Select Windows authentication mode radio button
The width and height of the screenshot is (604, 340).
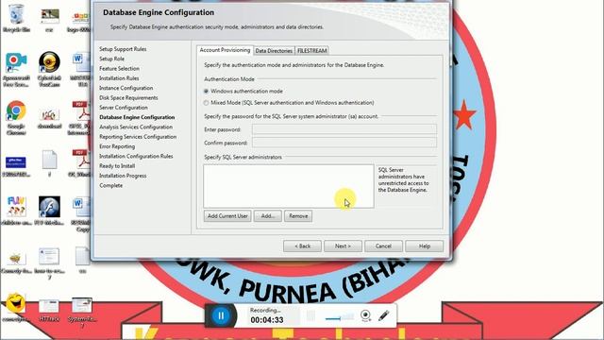(206, 92)
